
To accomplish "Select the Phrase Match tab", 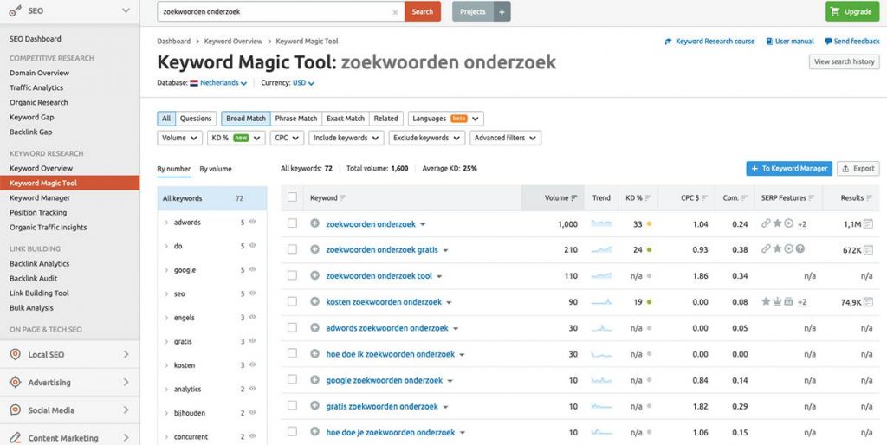I will click(296, 119).
